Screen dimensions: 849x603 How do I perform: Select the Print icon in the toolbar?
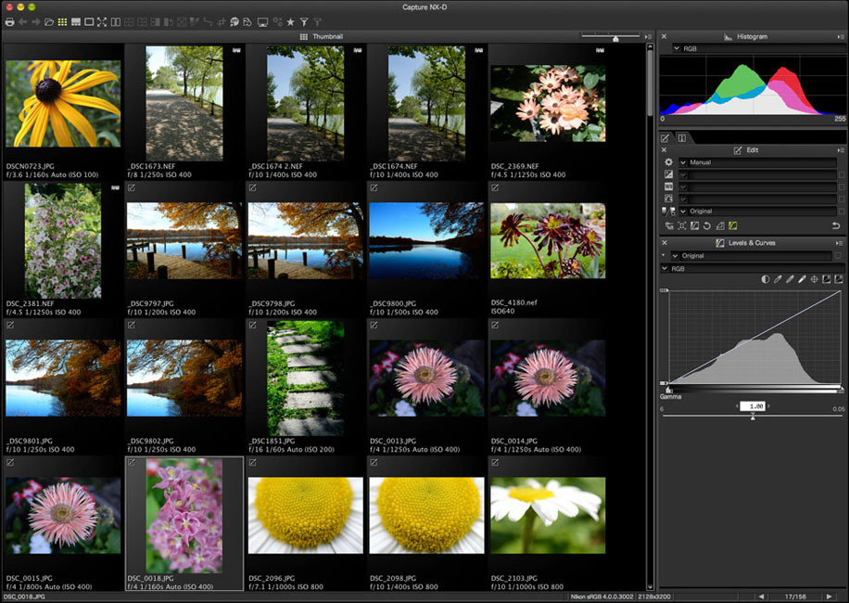tap(9, 21)
